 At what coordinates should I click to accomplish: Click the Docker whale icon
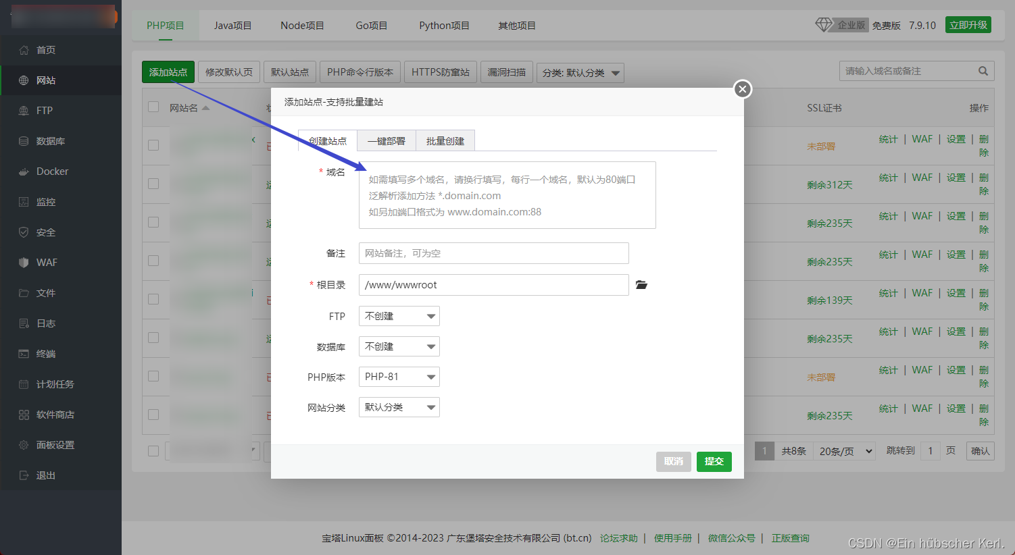(x=24, y=171)
